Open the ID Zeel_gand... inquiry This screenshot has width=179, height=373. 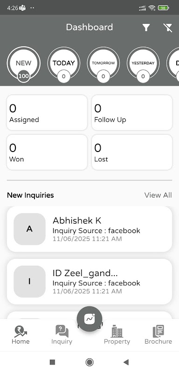(89, 282)
